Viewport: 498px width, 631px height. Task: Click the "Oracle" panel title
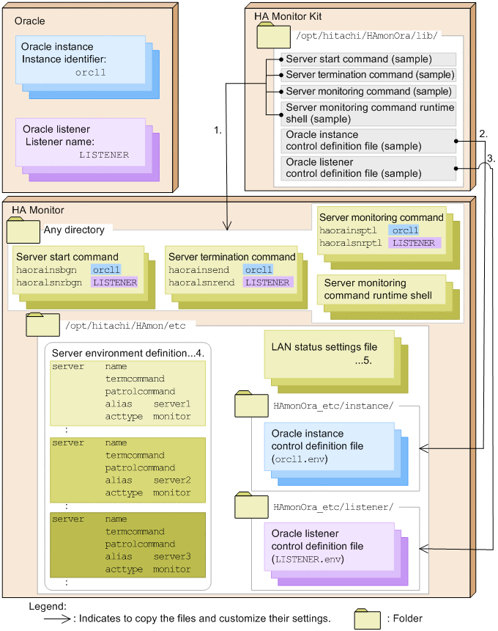click(x=30, y=21)
